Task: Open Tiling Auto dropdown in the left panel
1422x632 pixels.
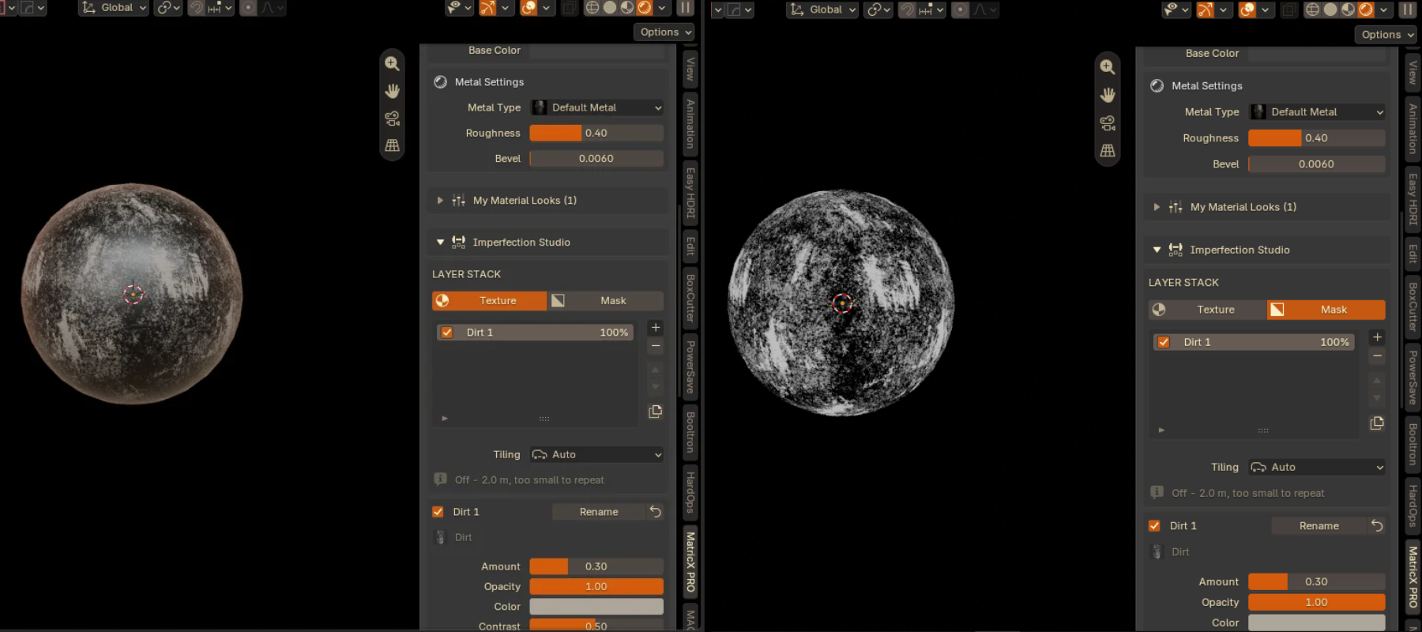Action: point(596,454)
